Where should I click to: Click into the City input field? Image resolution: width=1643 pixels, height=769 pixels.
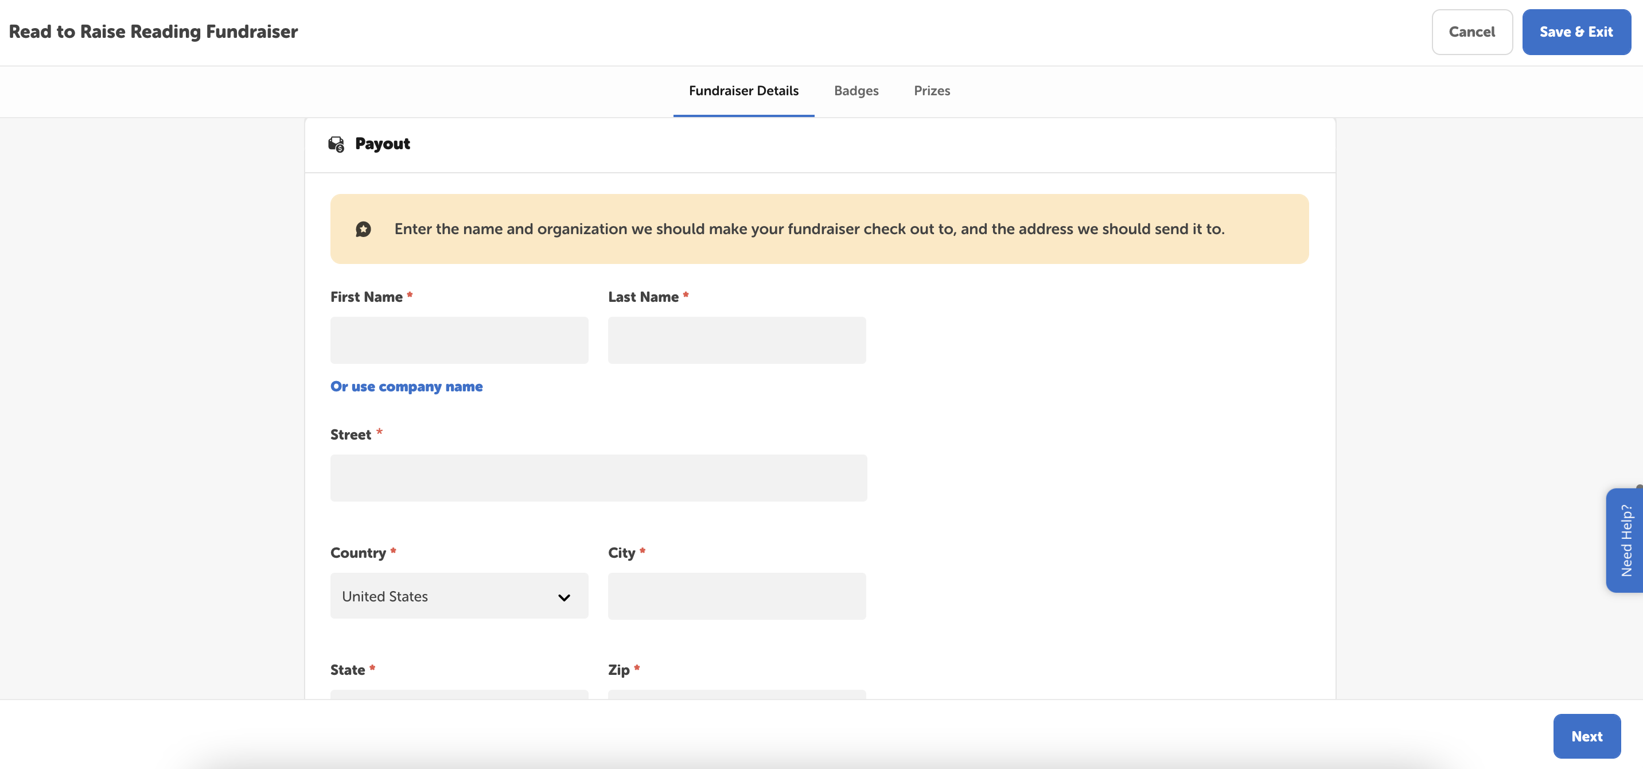click(736, 596)
